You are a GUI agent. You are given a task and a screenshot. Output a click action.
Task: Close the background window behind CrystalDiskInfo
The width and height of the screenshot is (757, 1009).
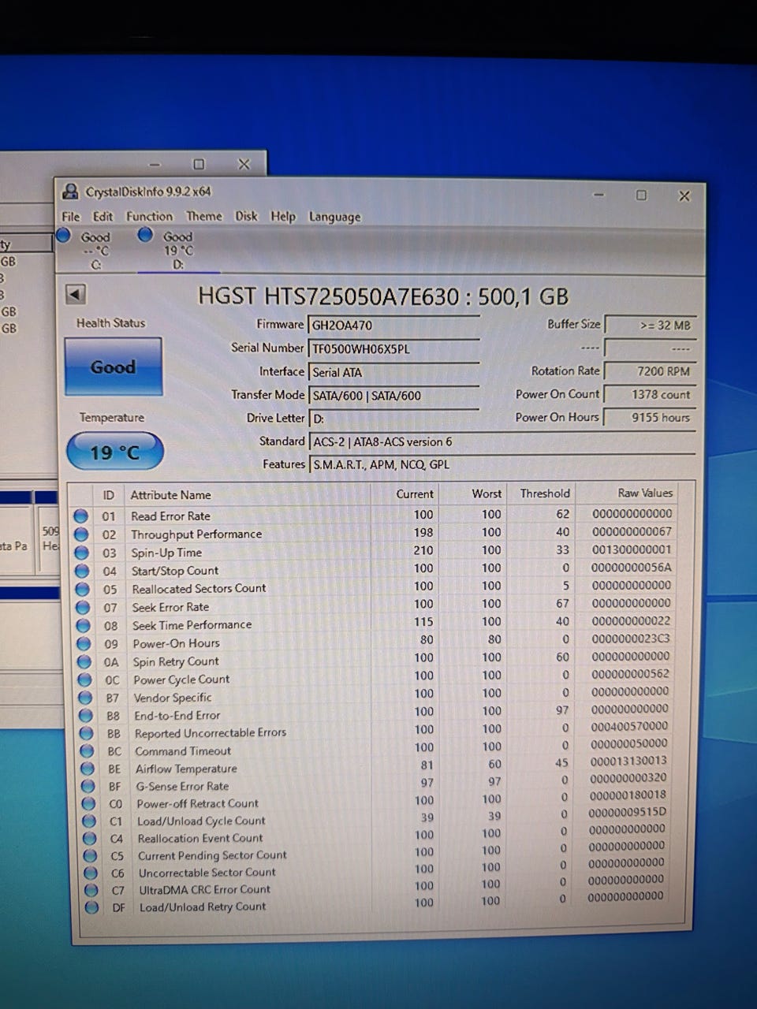244,164
